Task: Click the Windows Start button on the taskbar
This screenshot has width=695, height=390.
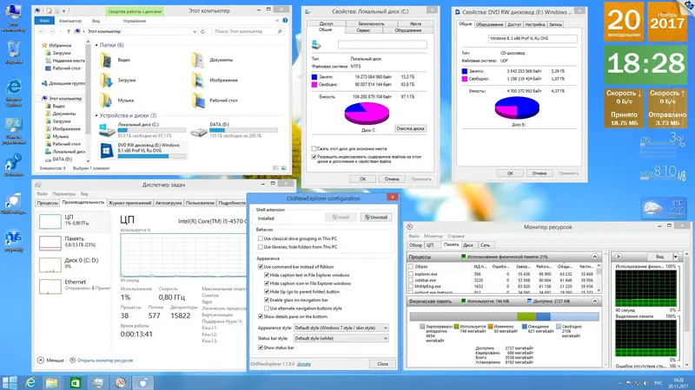Action: click(x=9, y=382)
